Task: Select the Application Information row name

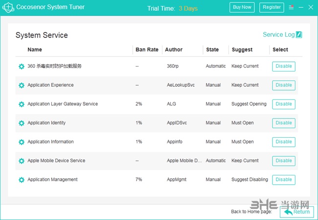Action: click(50, 142)
